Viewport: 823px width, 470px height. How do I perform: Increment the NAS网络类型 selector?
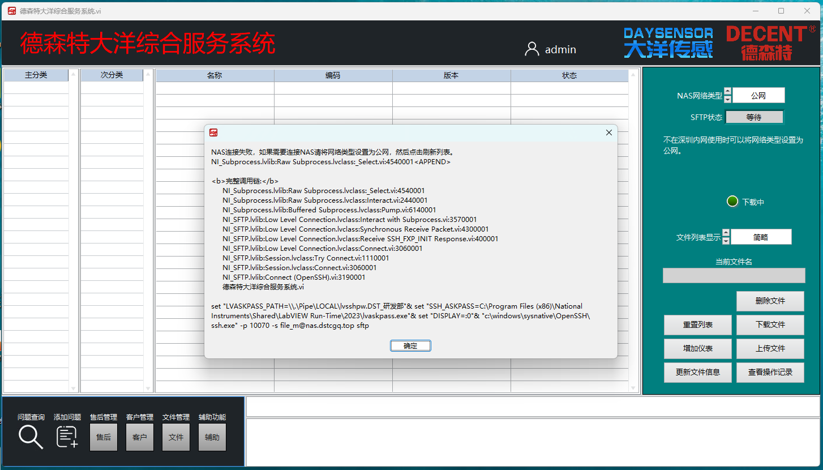(x=728, y=91)
